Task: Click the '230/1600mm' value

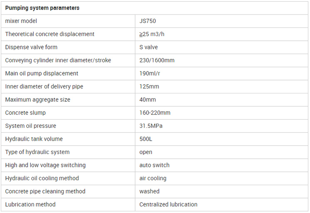Action: (157, 60)
